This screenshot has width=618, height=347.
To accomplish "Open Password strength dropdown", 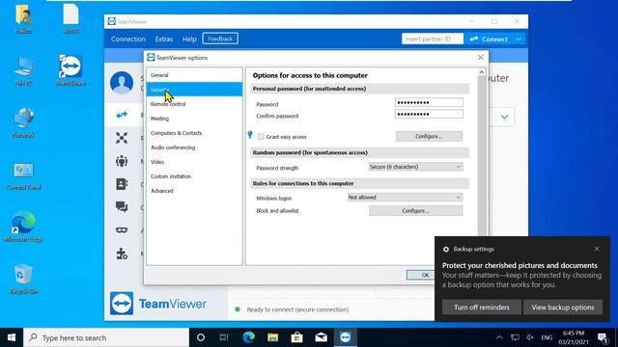I will click(x=415, y=167).
